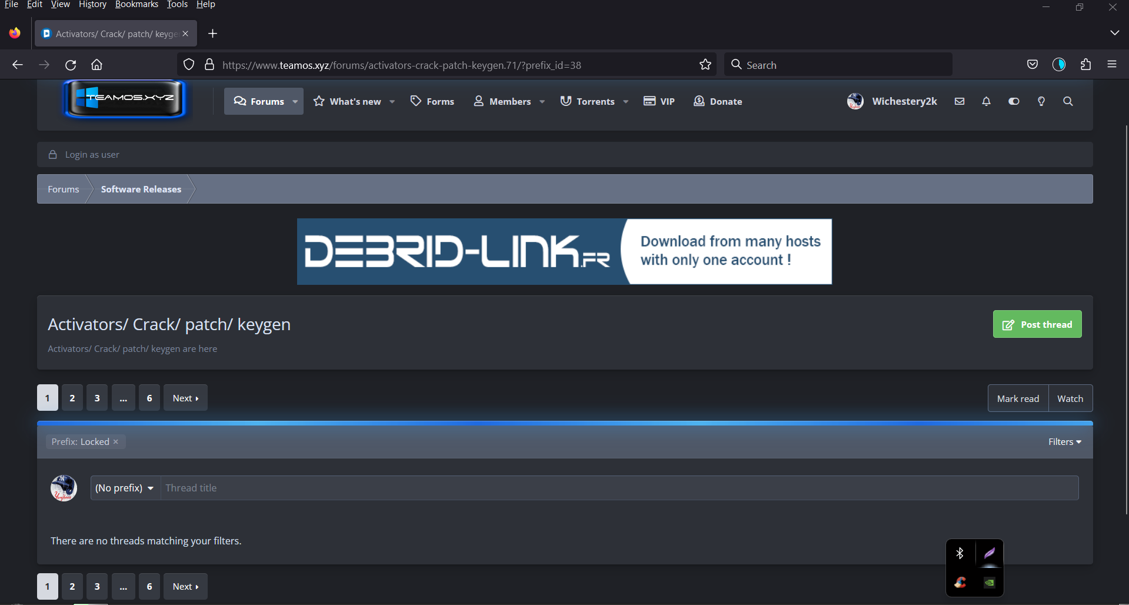1129x605 pixels.
Task: Go to page 6 in bottom pagination
Action: click(x=149, y=586)
